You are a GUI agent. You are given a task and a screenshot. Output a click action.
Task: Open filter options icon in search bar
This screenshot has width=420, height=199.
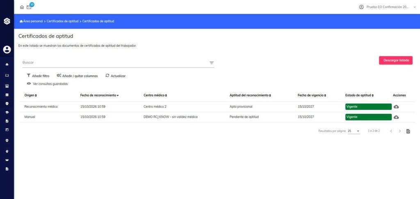point(212,63)
